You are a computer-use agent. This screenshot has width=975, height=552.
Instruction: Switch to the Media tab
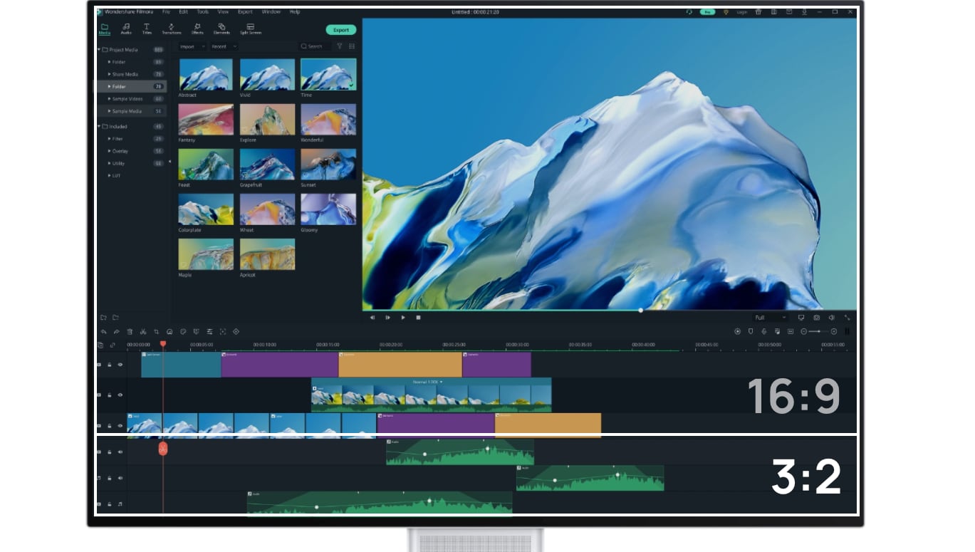click(105, 28)
